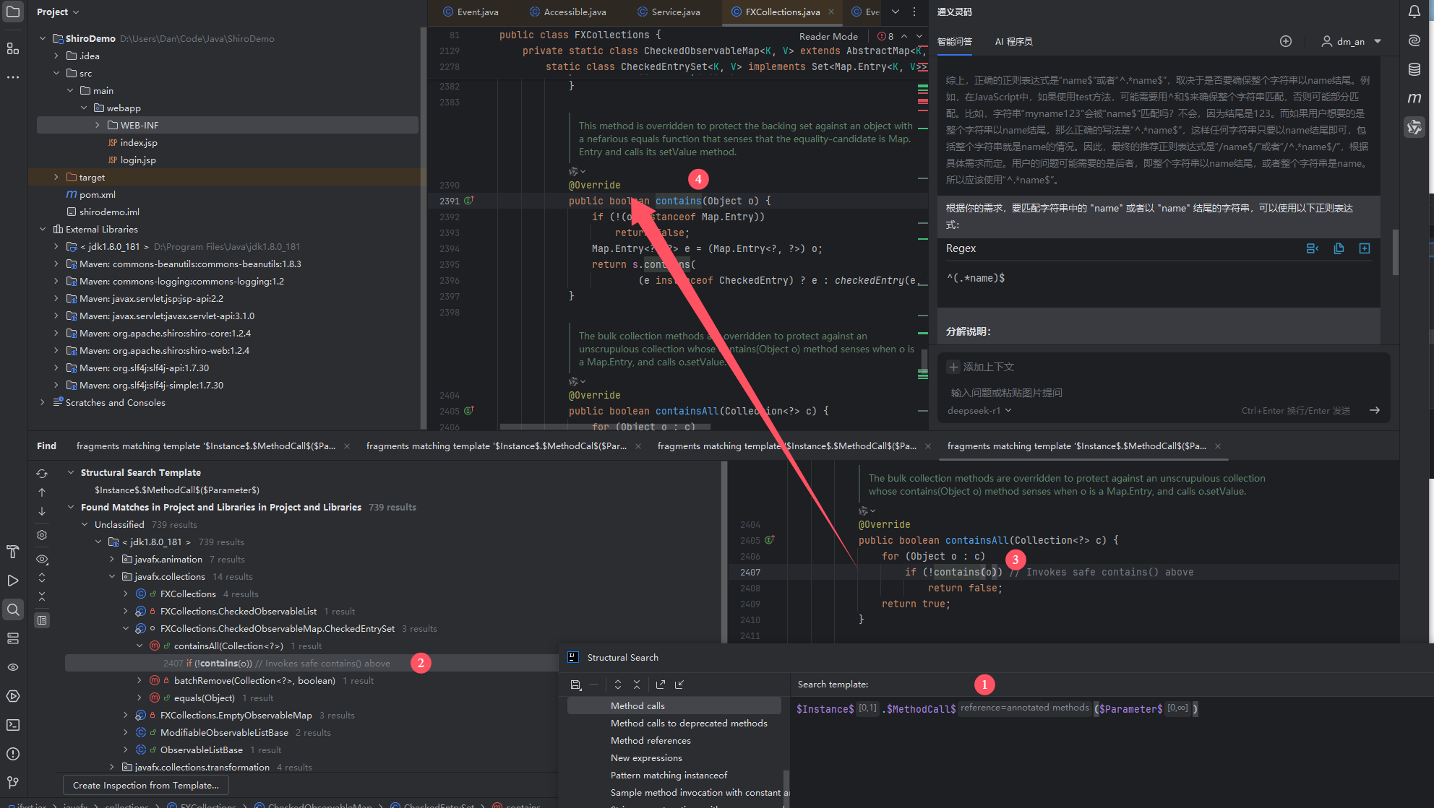This screenshot has width=1434, height=808.
Task: Start a new chat with plus icon
Action: click(x=1286, y=41)
